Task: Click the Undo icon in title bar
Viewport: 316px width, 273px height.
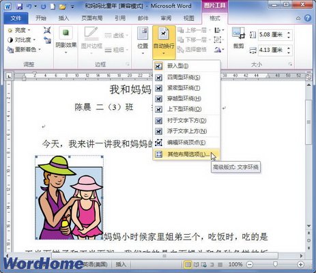Action: coord(29,6)
